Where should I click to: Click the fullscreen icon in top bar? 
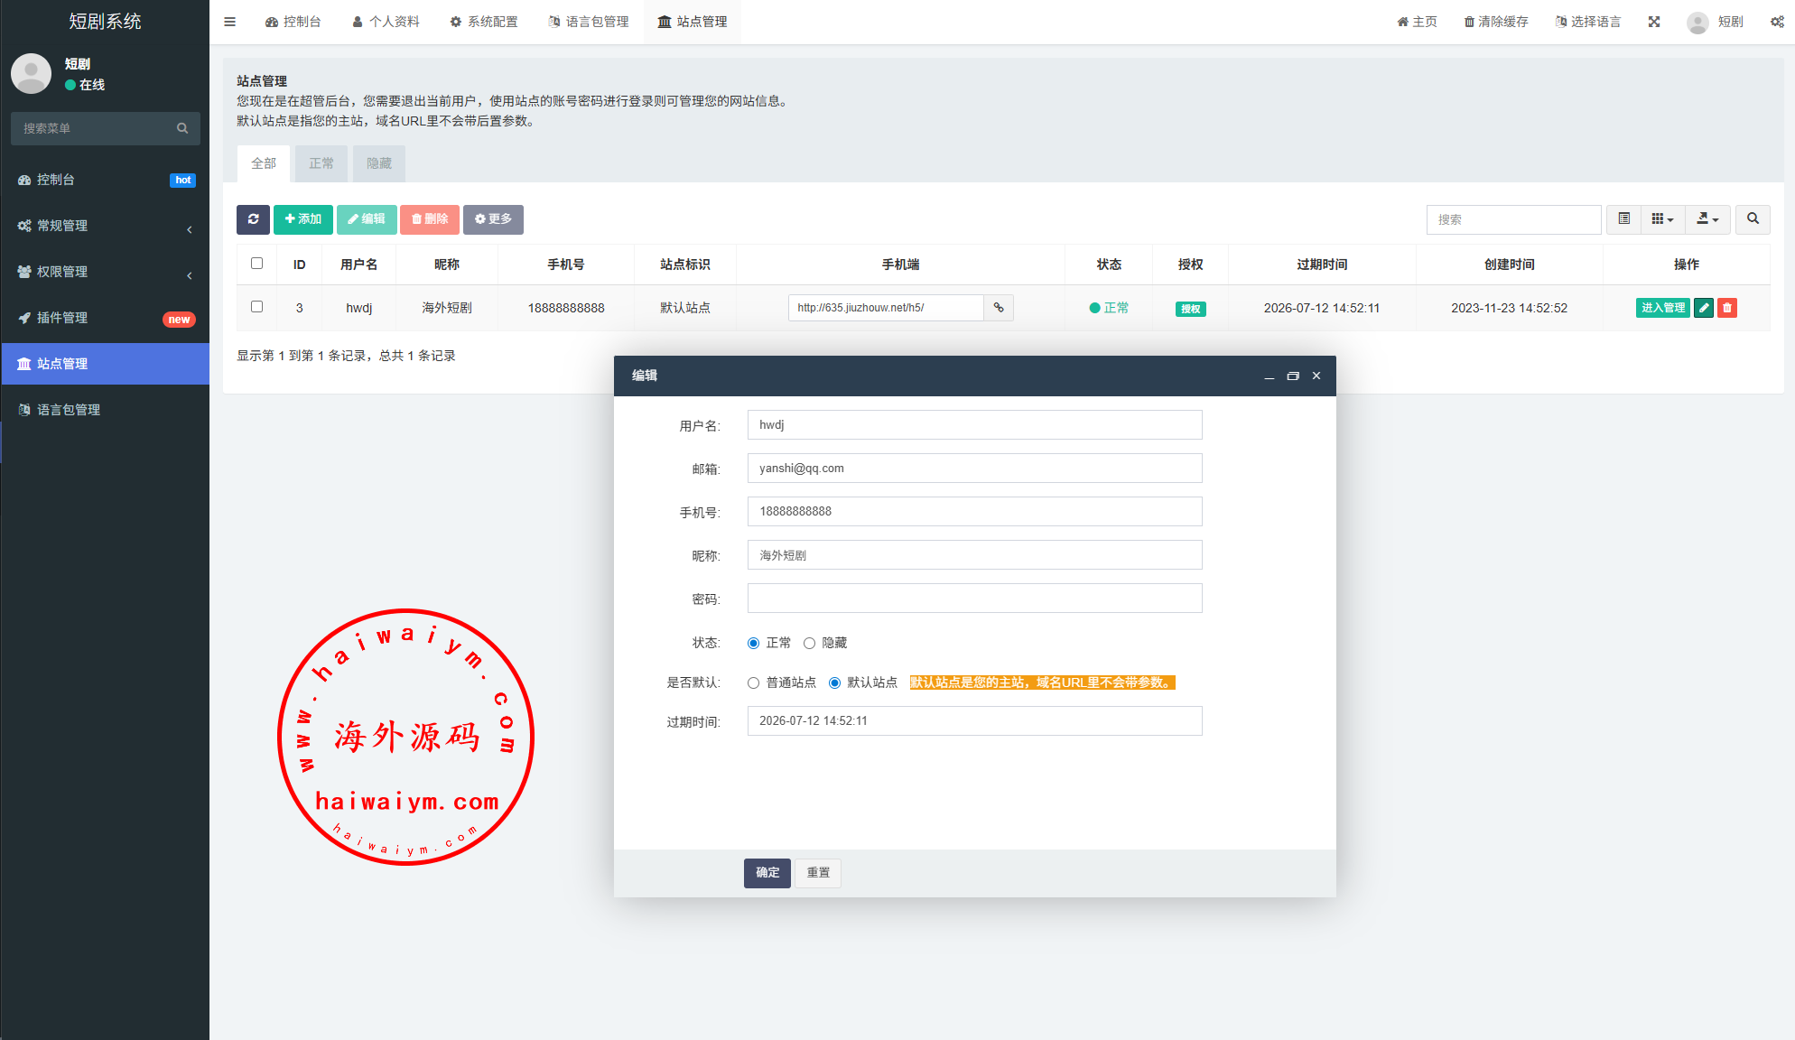[x=1654, y=22]
